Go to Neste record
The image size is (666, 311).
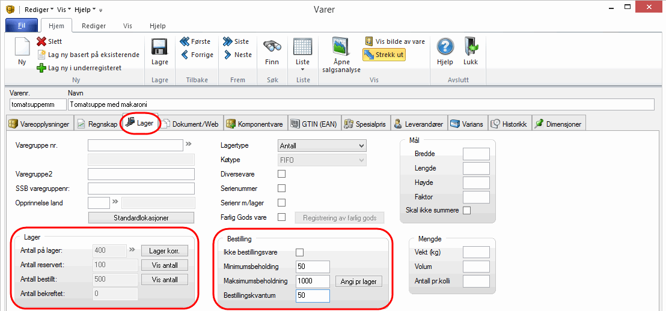(x=237, y=55)
